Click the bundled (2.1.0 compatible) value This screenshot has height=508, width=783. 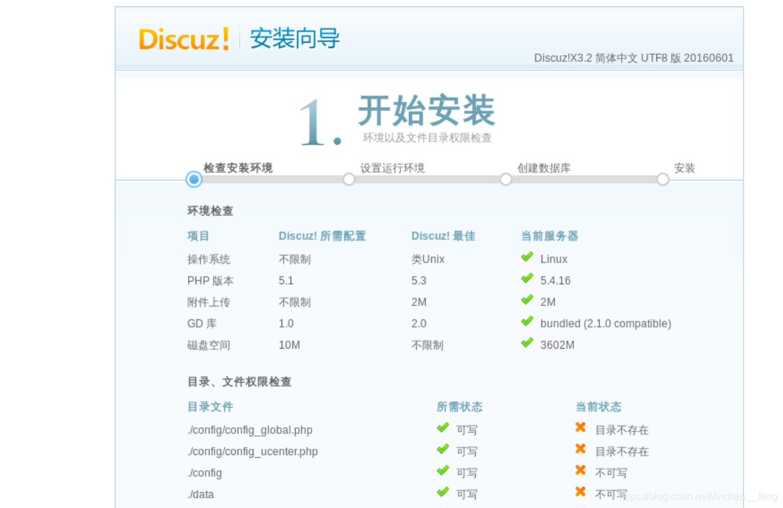(x=606, y=324)
